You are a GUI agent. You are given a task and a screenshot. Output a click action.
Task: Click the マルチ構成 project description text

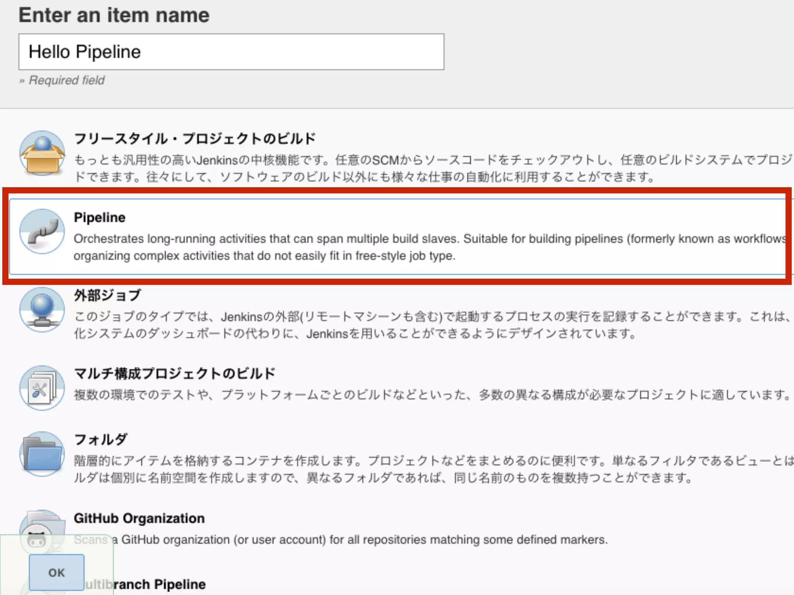coord(432,395)
